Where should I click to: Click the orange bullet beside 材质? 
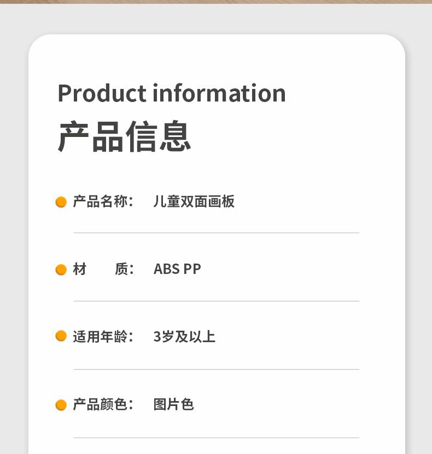[61, 270]
